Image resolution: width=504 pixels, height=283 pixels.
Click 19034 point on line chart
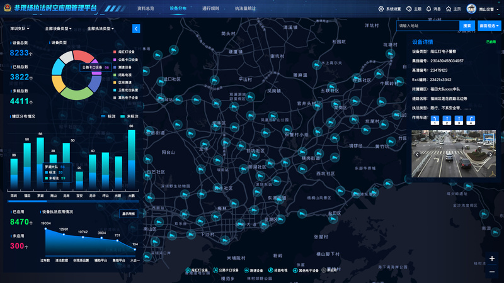[x=45, y=229]
